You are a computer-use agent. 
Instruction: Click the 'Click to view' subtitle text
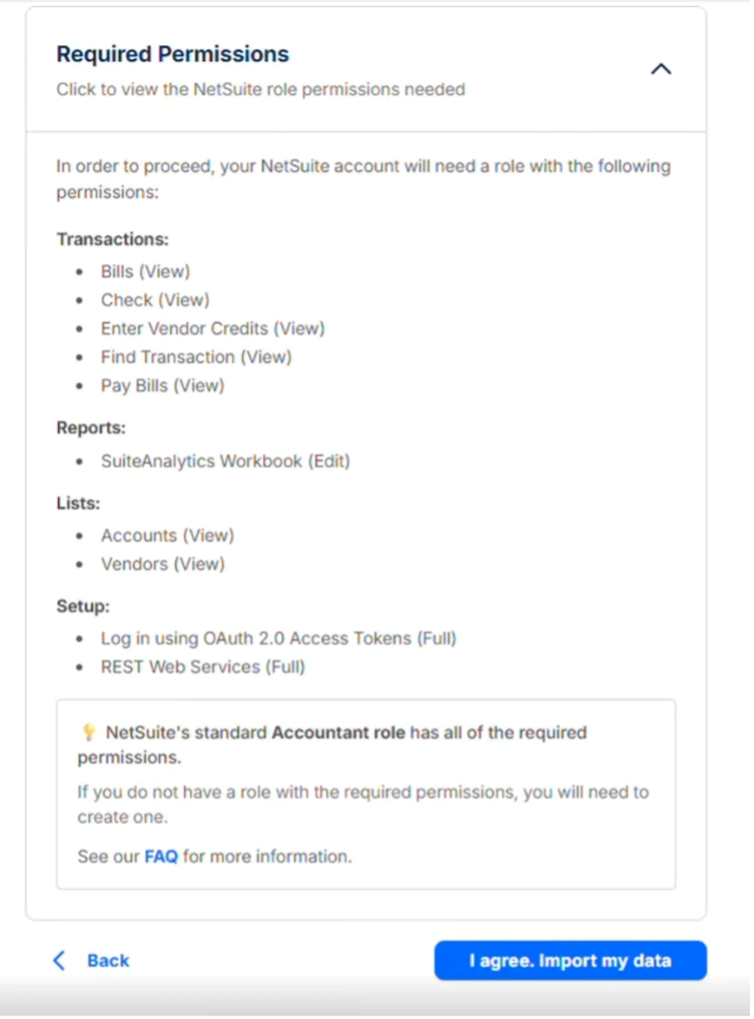(x=260, y=90)
